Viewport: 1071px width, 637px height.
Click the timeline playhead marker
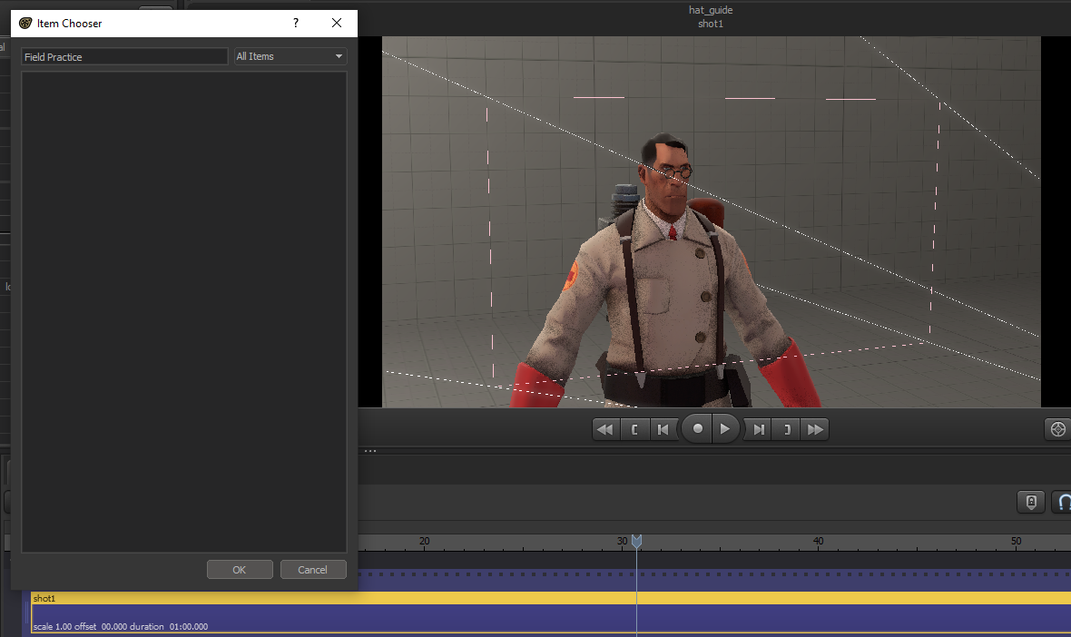tap(636, 541)
